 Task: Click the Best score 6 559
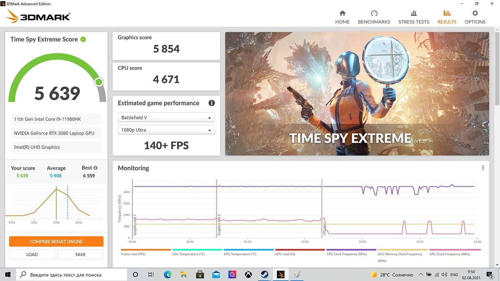pyautogui.click(x=89, y=176)
